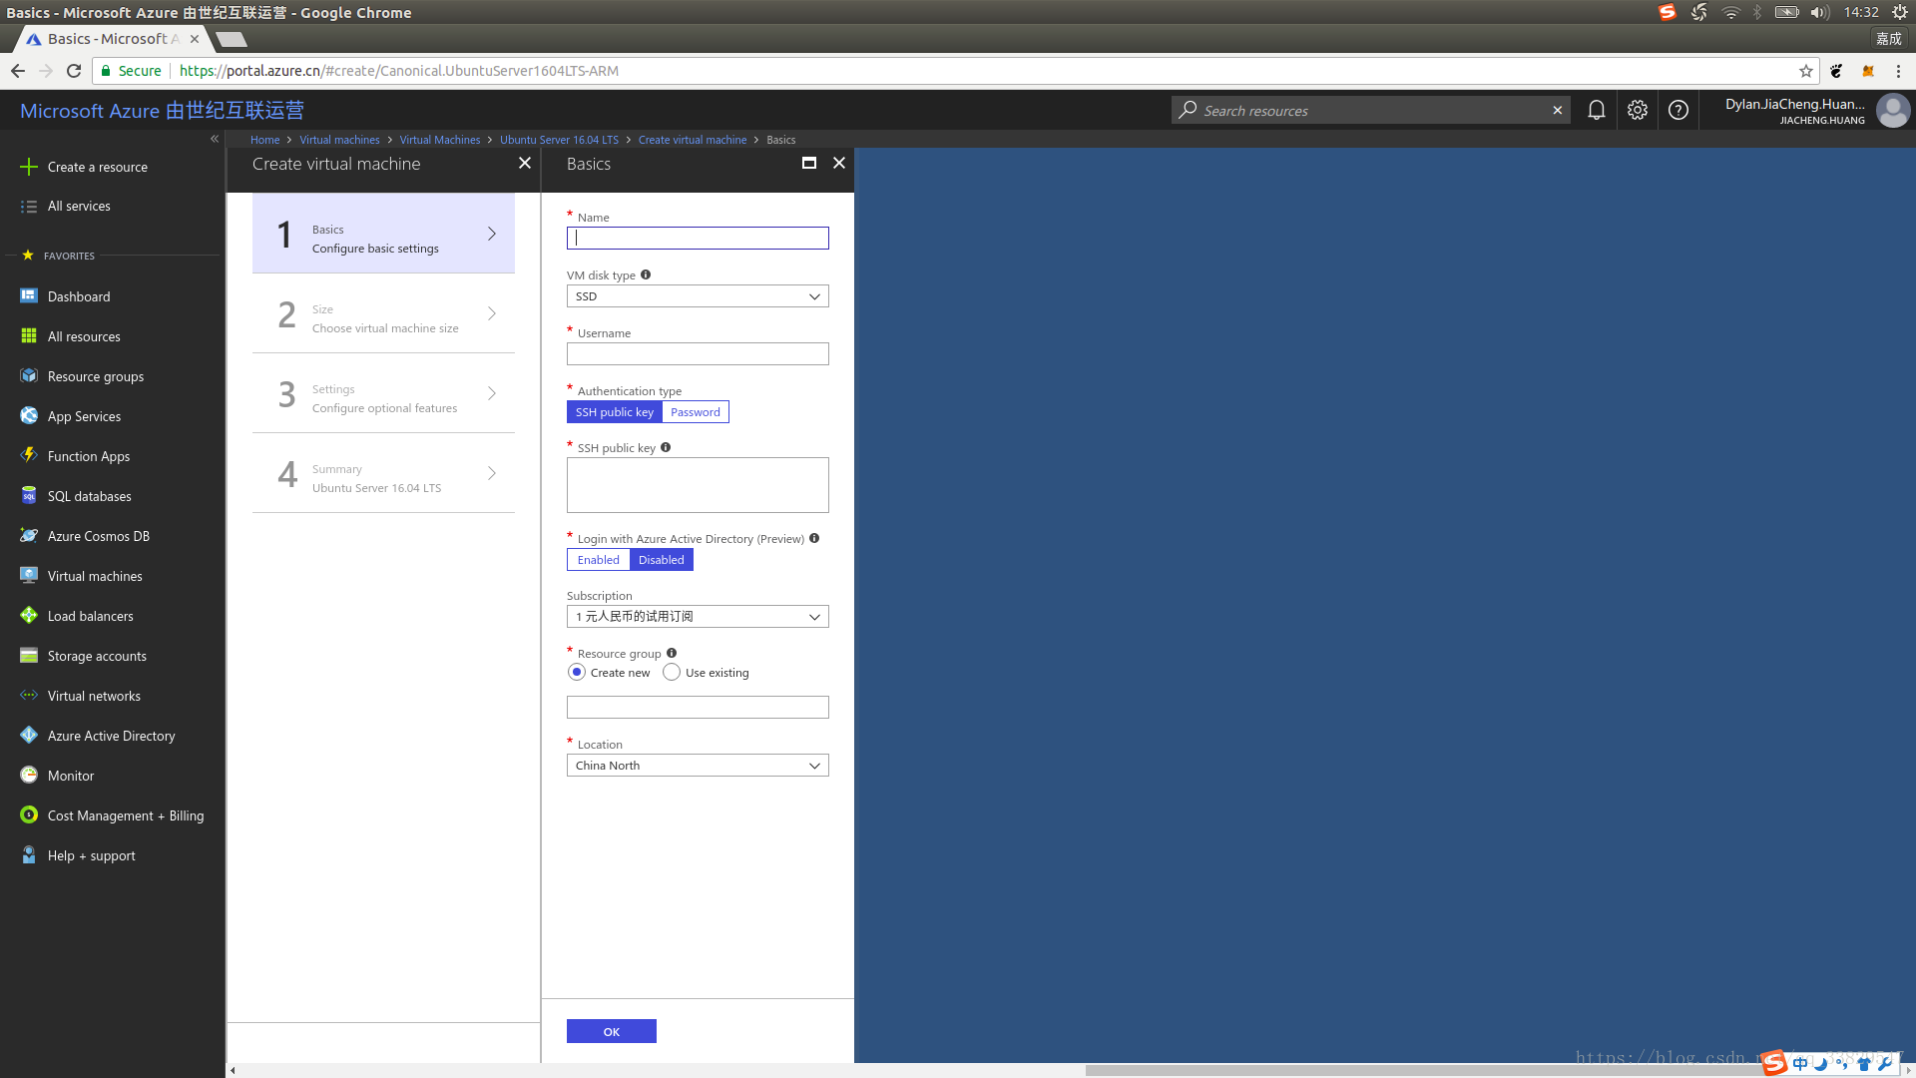
Task: Expand step 1 Basics
Action: (383, 234)
